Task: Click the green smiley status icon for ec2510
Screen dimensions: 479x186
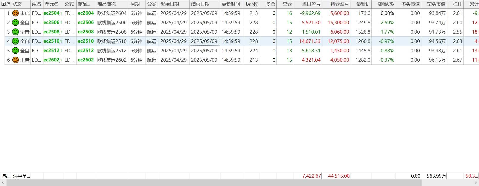Action: (x=16, y=41)
